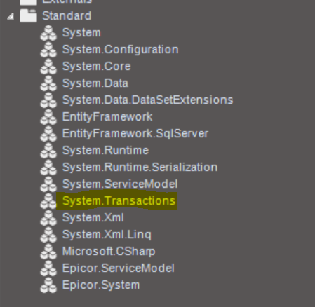Select the System.Xml reference
Screen dimensions: 315x307
pos(93,218)
